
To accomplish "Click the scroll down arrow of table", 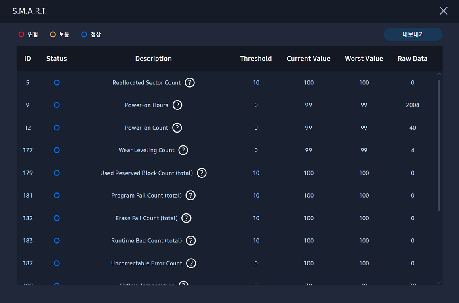I will pos(439,282).
